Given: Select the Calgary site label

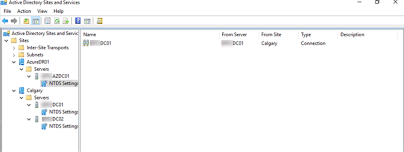Looking at the screenshot, I should pos(34,90).
